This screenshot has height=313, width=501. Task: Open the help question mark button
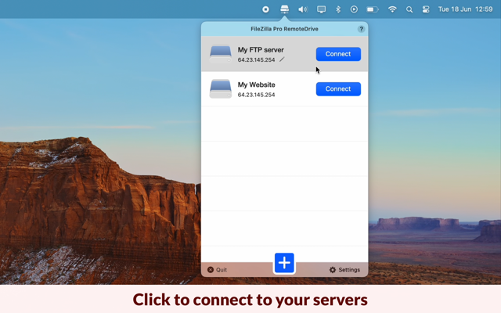[x=361, y=29]
